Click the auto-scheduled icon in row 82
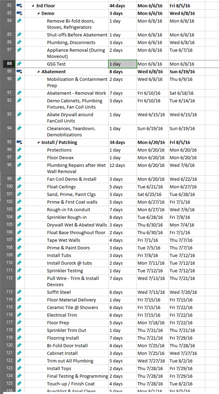This screenshot has width=219, height=394. pos(19,5)
